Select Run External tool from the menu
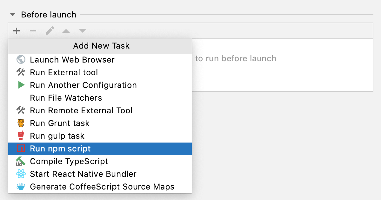The image size is (381, 200). click(63, 72)
